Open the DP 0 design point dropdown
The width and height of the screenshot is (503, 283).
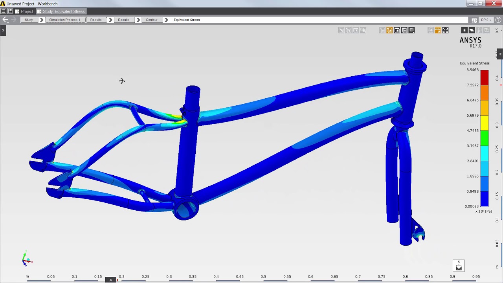coord(486,20)
